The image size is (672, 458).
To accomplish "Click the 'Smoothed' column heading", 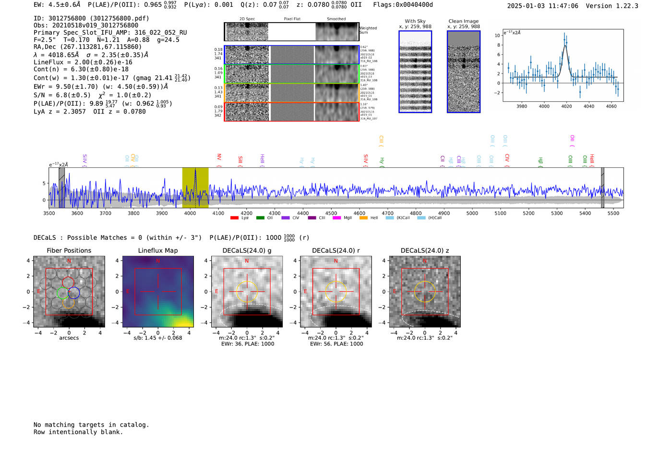I will (336, 19).
